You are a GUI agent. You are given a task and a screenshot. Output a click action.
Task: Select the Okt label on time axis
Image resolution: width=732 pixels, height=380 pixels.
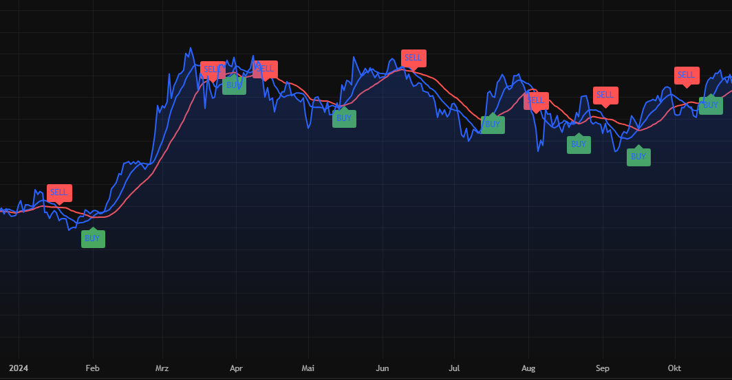(674, 368)
